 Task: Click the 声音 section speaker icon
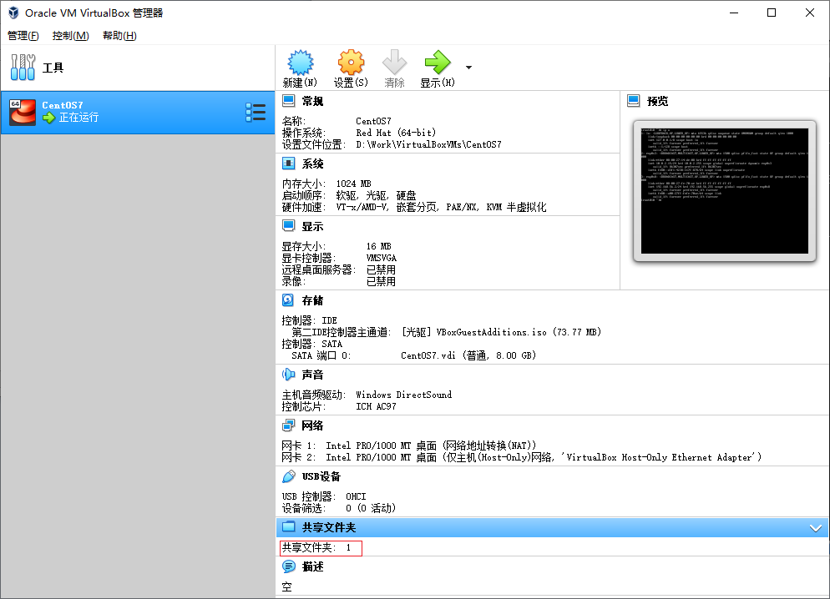coord(288,375)
